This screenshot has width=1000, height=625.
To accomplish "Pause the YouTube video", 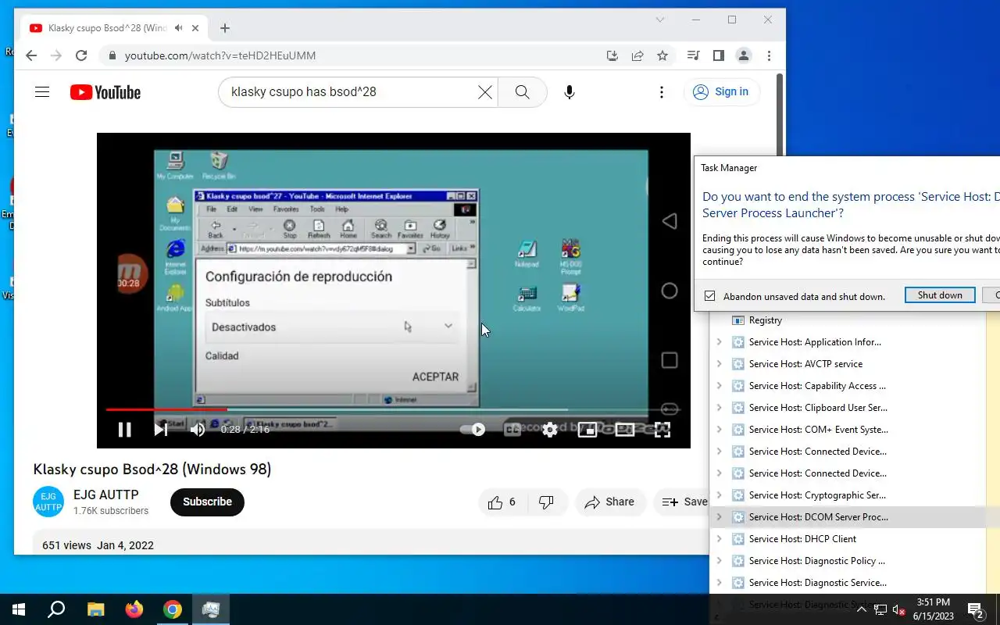I will click(x=124, y=429).
